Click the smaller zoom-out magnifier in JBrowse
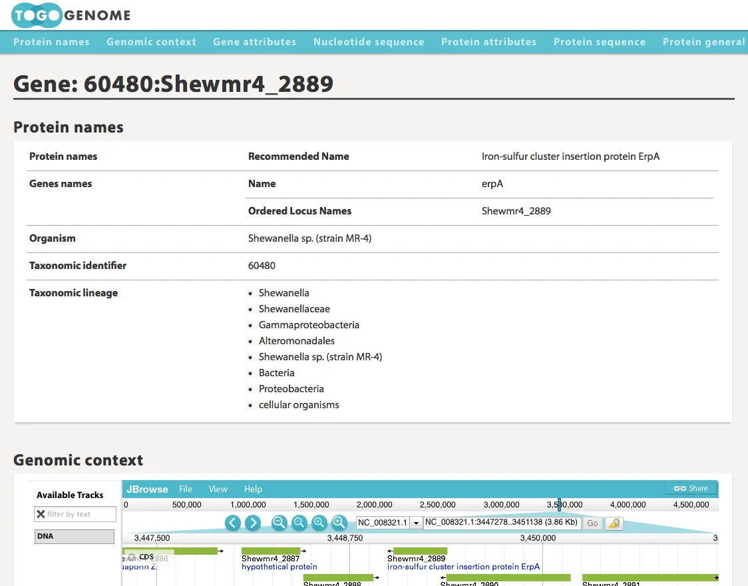The image size is (748, 586). coord(299,523)
